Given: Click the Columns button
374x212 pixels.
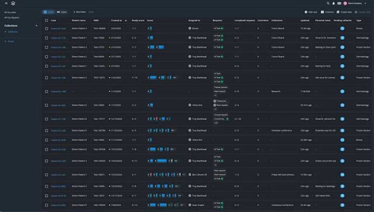Looking at the screenshot, I should [x=327, y=12].
